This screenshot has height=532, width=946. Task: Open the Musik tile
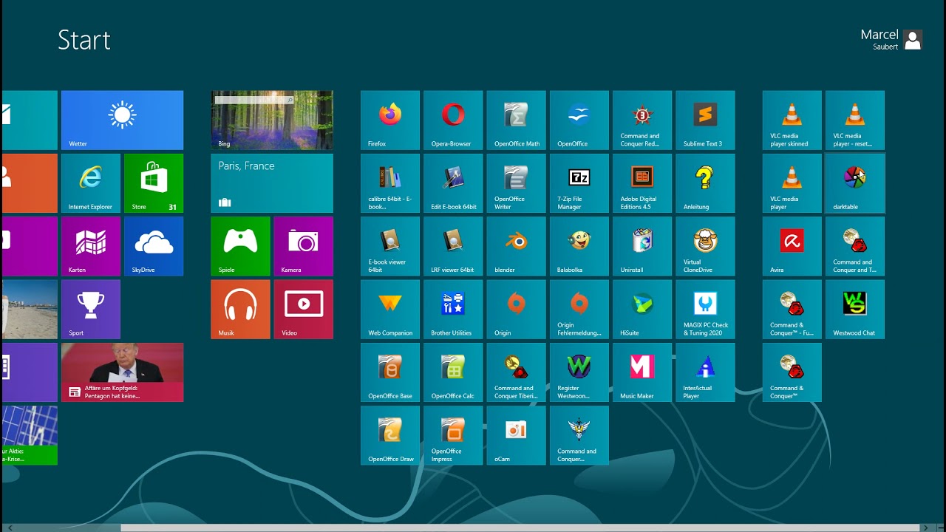pyautogui.click(x=241, y=310)
